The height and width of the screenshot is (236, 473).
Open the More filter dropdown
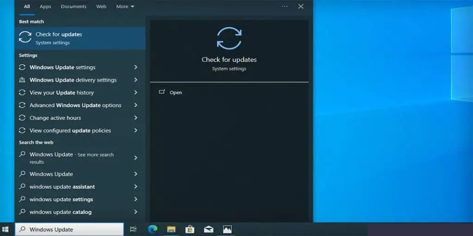click(125, 6)
